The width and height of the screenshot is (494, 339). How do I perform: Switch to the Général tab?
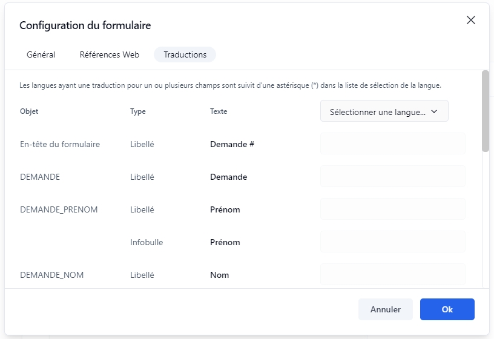(41, 54)
